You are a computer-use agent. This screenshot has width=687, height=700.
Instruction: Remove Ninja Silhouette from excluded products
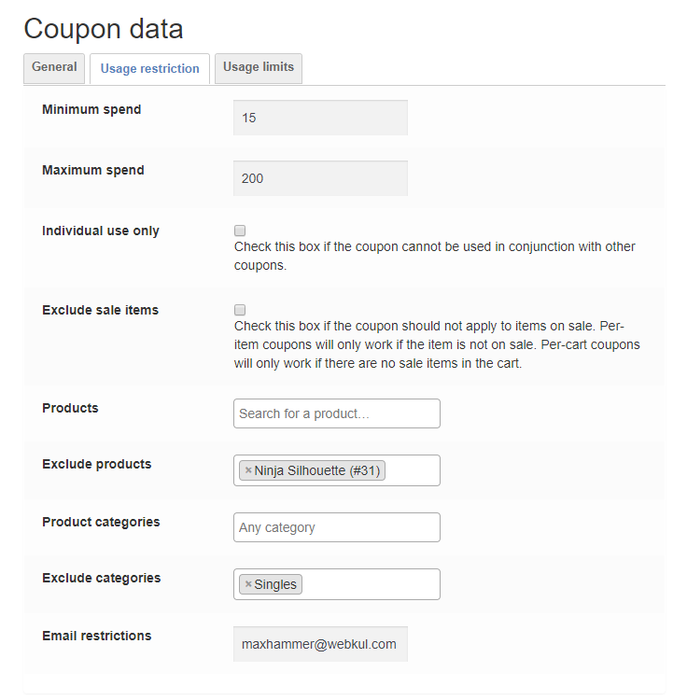click(x=248, y=471)
